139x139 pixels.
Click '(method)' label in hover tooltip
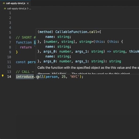click(x=45, y=32)
